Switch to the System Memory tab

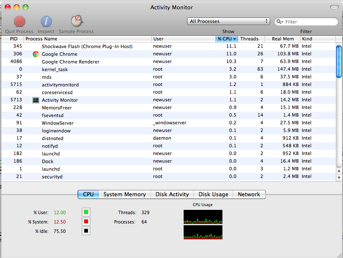coord(125,195)
